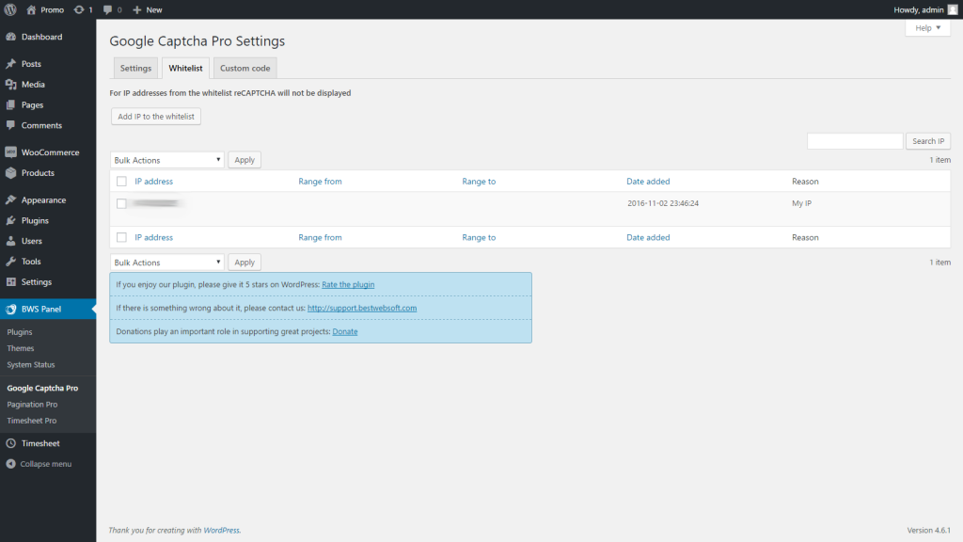This screenshot has height=542, width=963.
Task: Switch to the Custom code tab
Action: coord(245,68)
